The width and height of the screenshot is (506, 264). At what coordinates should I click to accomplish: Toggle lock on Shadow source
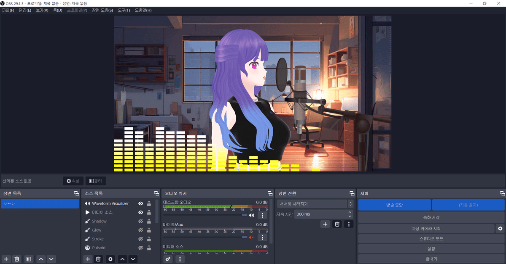click(x=149, y=221)
